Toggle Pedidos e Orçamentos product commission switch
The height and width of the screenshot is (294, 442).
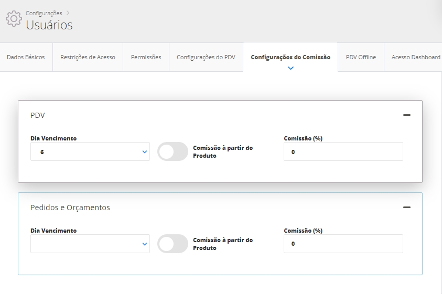coord(173,244)
